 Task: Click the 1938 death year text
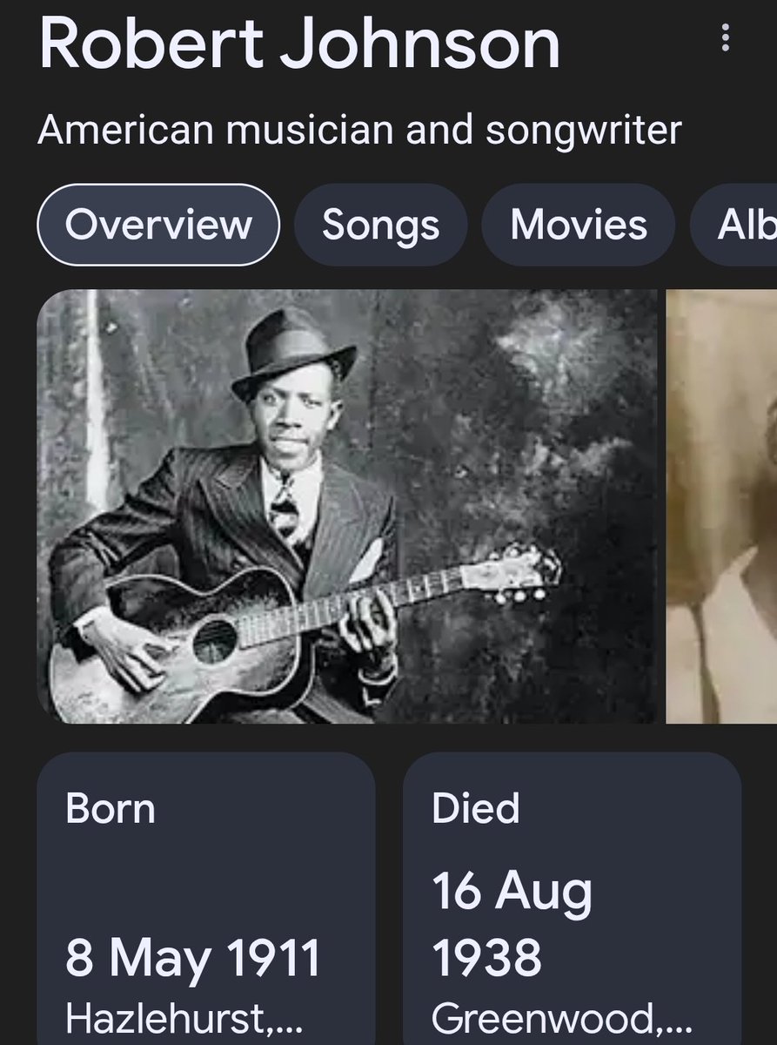[x=486, y=958]
